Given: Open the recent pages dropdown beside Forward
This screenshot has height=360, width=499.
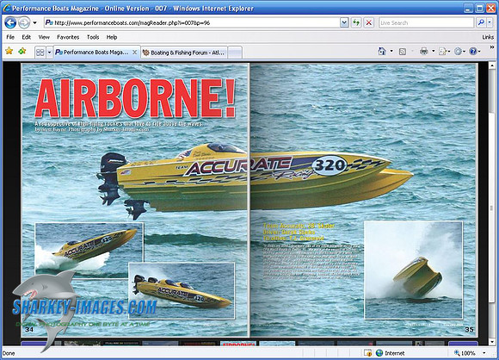Looking at the screenshot, I should (x=34, y=23).
